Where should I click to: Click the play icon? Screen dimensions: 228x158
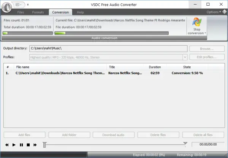click(x=14, y=145)
